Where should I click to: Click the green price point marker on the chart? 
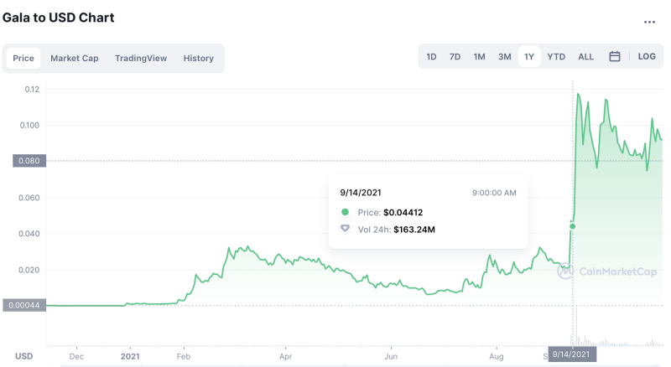[x=573, y=226]
